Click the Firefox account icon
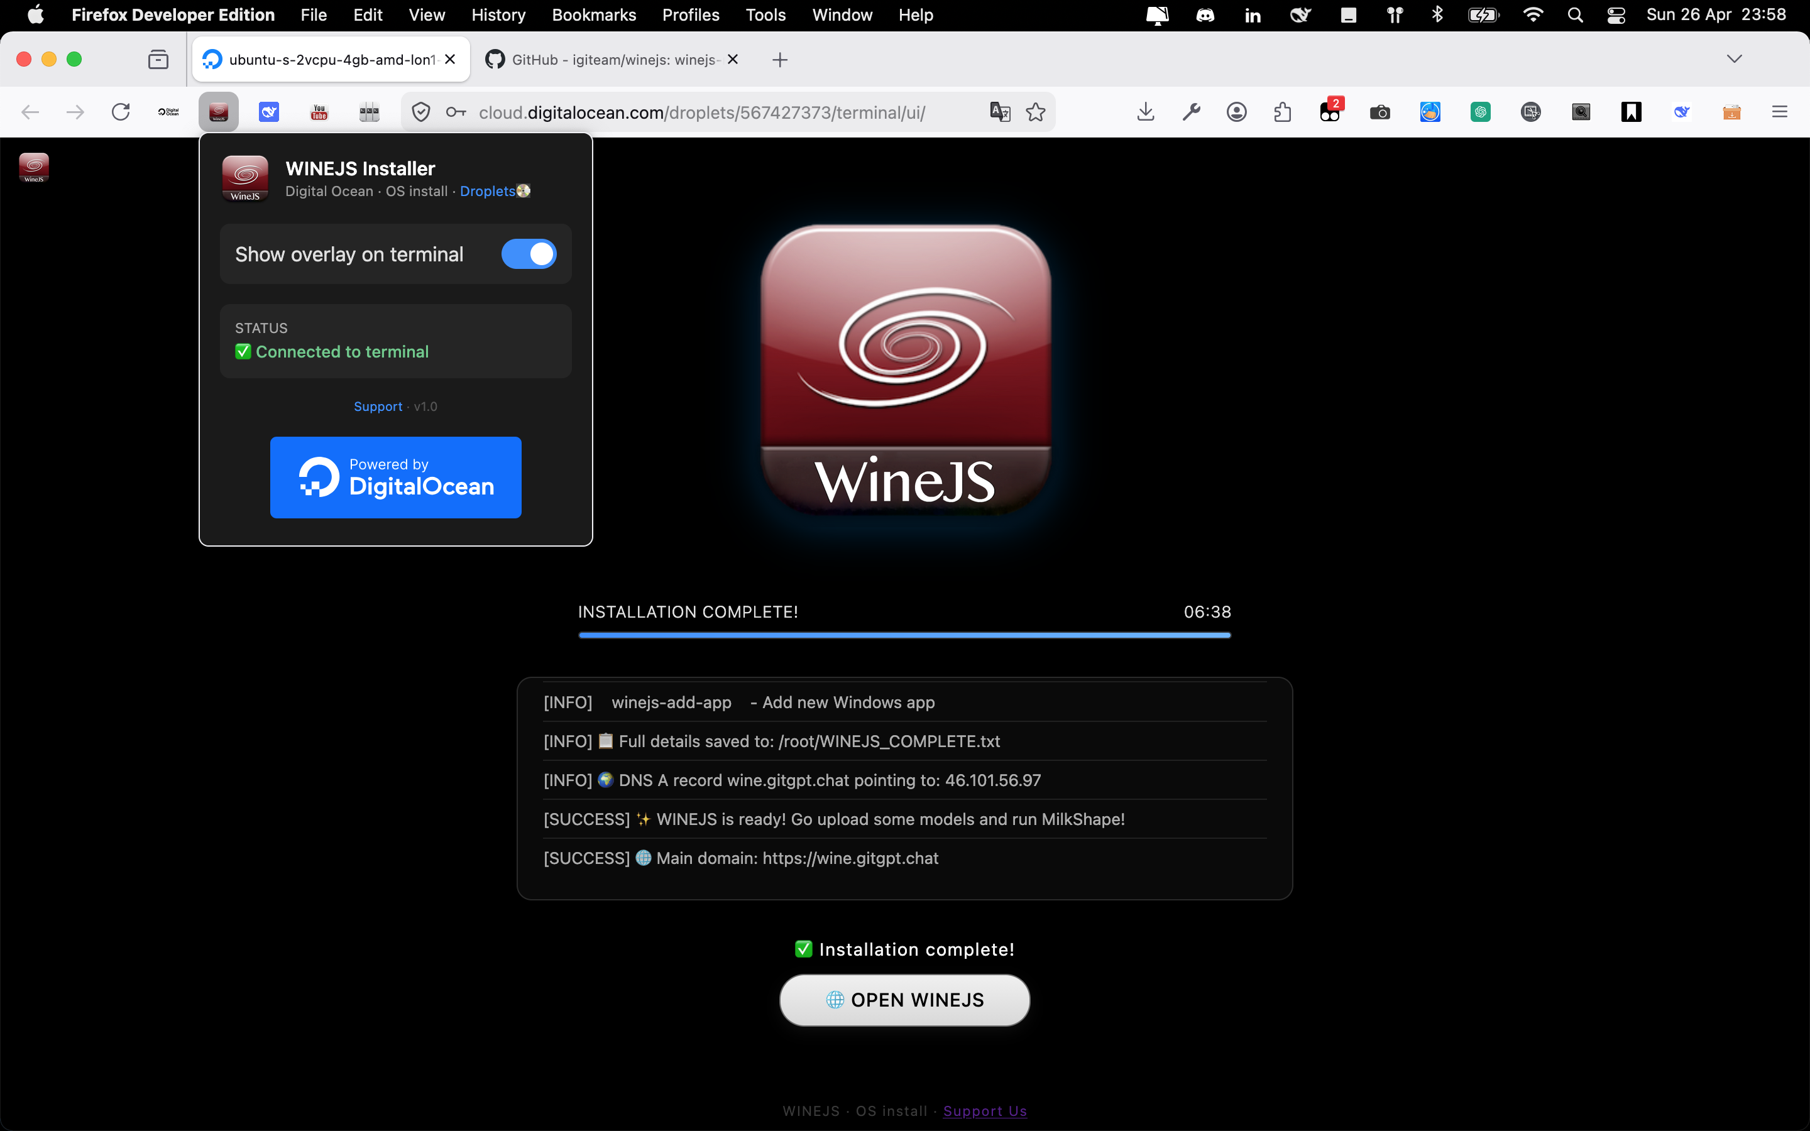 pyautogui.click(x=1237, y=112)
